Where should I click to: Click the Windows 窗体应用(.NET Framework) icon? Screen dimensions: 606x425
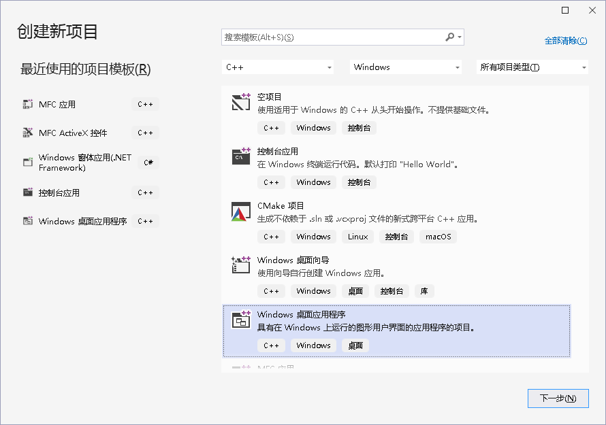28,162
